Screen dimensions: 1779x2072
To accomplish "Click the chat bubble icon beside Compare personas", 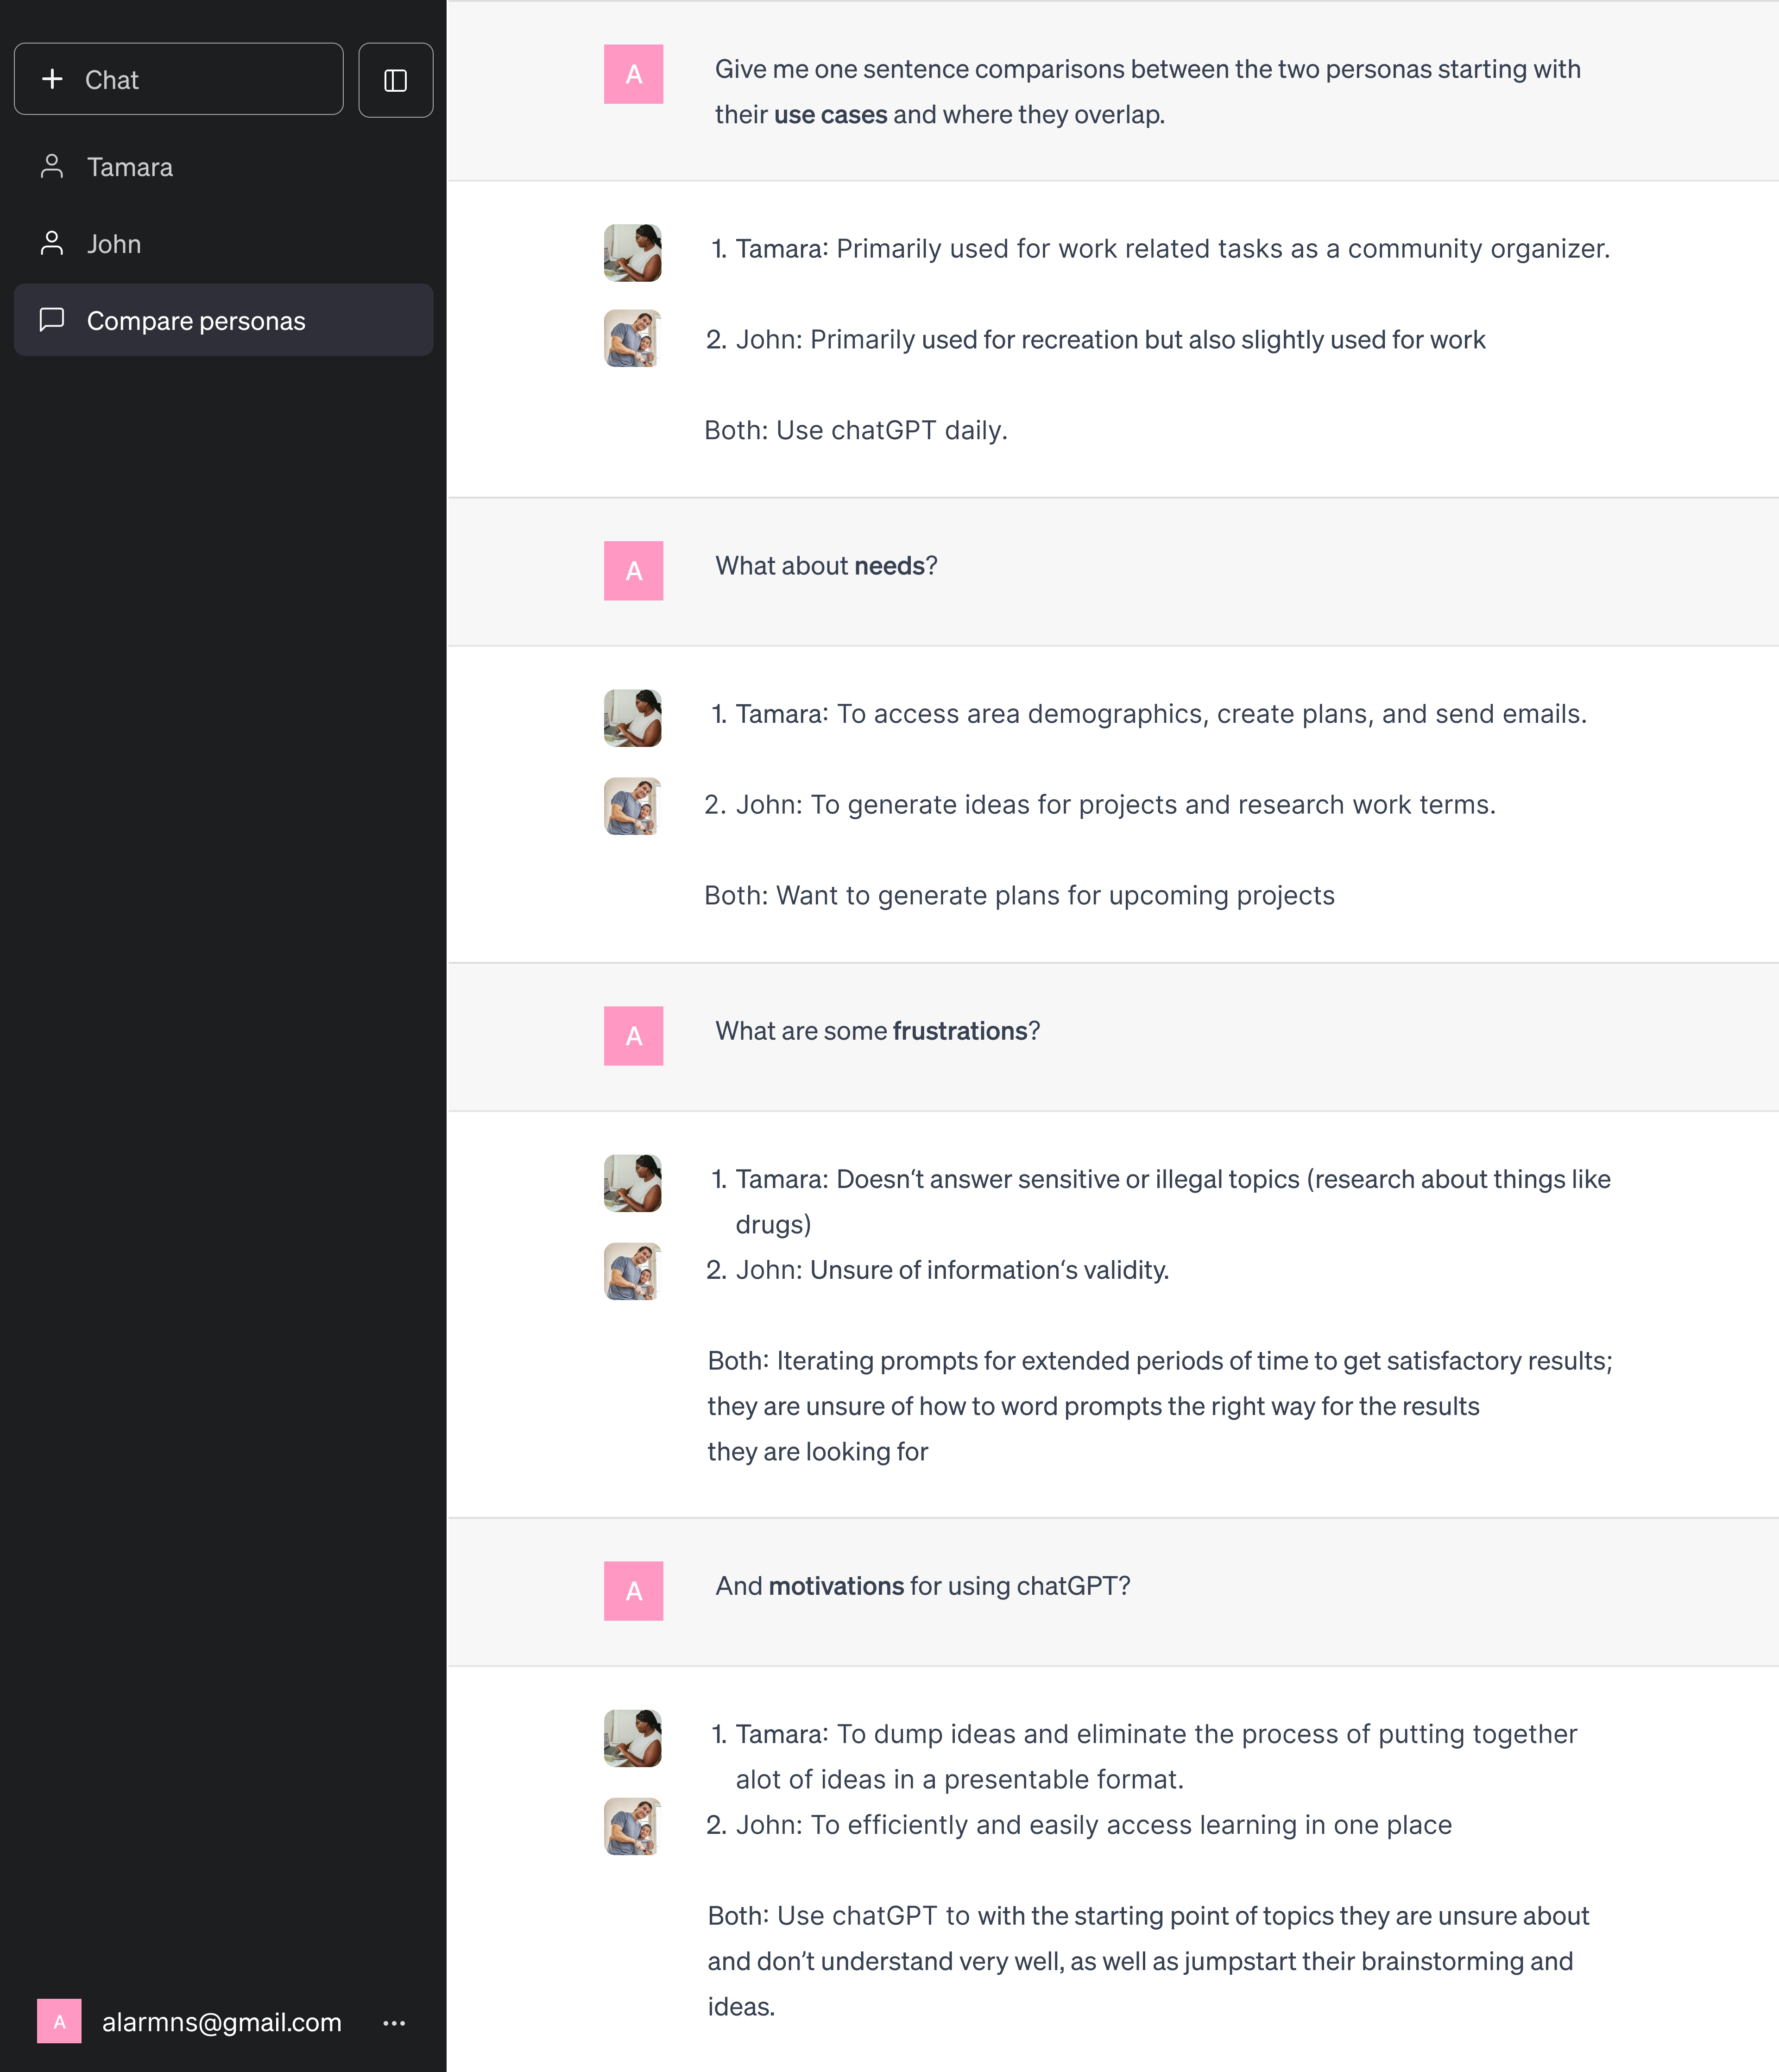I will (52, 320).
